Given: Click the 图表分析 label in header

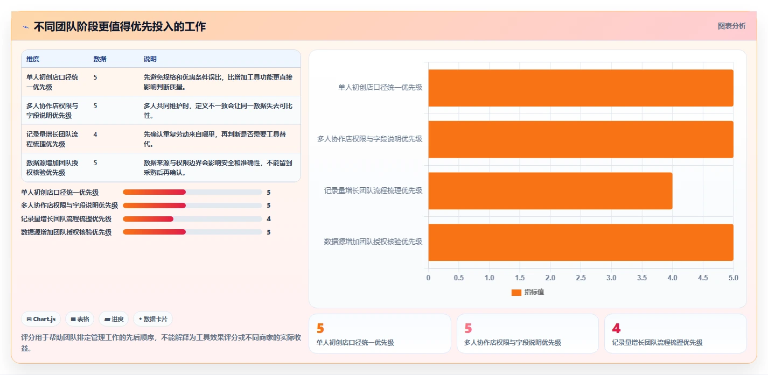Looking at the screenshot, I should click(x=731, y=26).
